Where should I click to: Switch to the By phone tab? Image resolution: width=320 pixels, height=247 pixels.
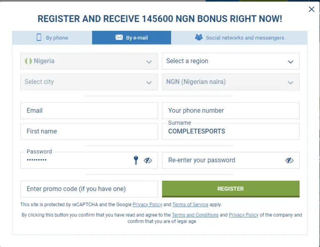[x=52, y=37]
